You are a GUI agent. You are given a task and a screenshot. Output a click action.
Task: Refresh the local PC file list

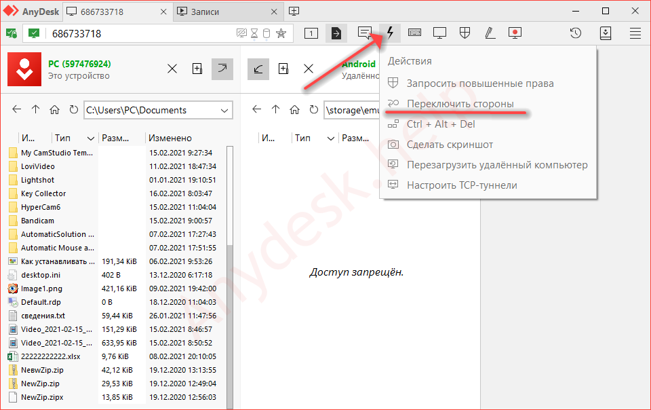point(73,109)
